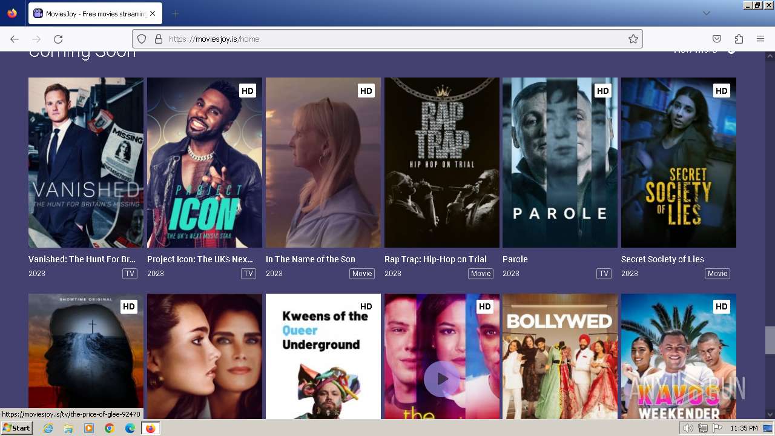Go back to the previous page
This screenshot has width=775, height=436.
click(15, 39)
